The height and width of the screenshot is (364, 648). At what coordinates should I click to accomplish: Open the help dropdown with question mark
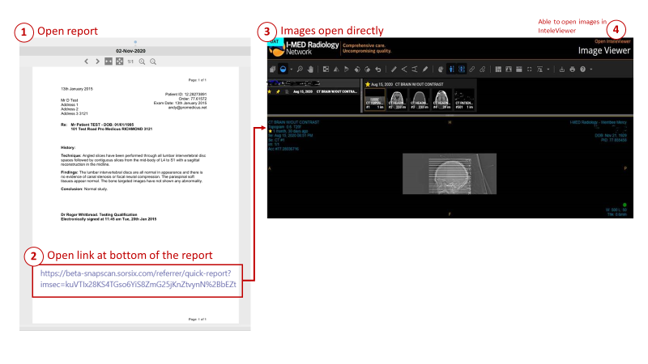pyautogui.click(x=583, y=70)
